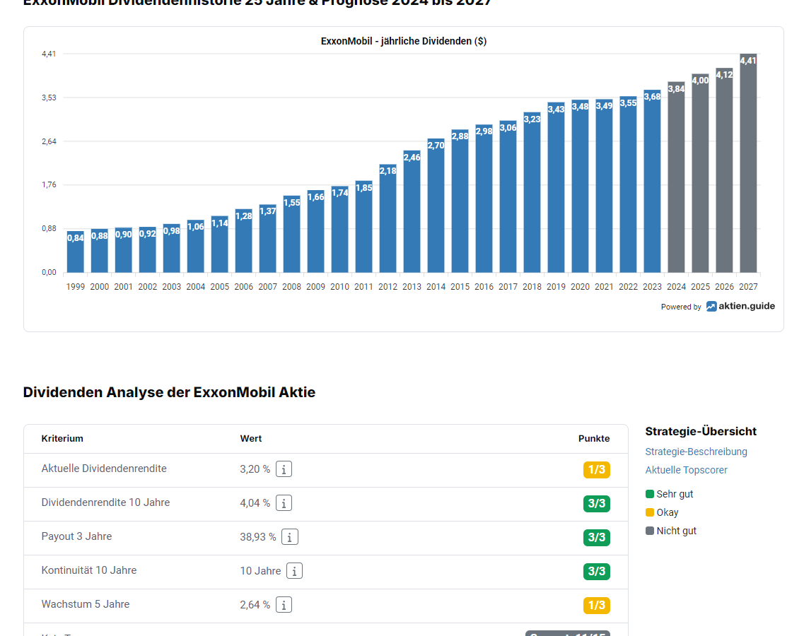This screenshot has height=636, width=804.
Task: Open the Strategie-Beschreibung link
Action: tap(696, 452)
